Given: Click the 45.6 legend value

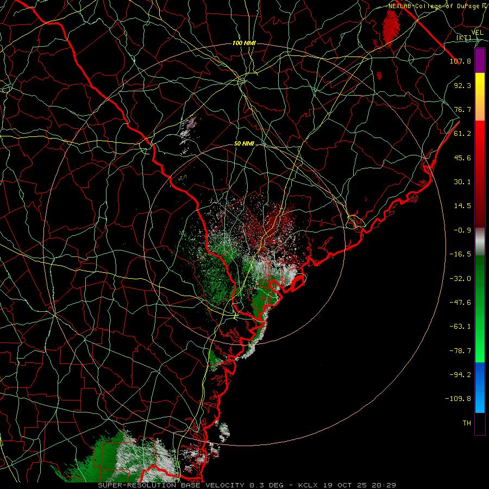Looking at the screenshot, I should 462,158.
